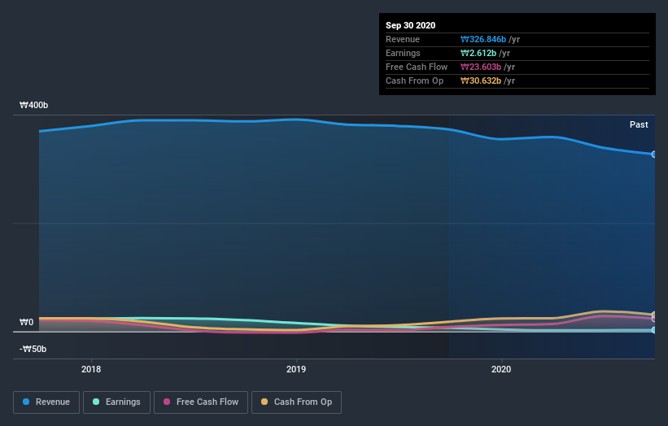Click the ₩23.603b free cash flow value
The width and height of the screenshot is (668, 426).
(481, 67)
